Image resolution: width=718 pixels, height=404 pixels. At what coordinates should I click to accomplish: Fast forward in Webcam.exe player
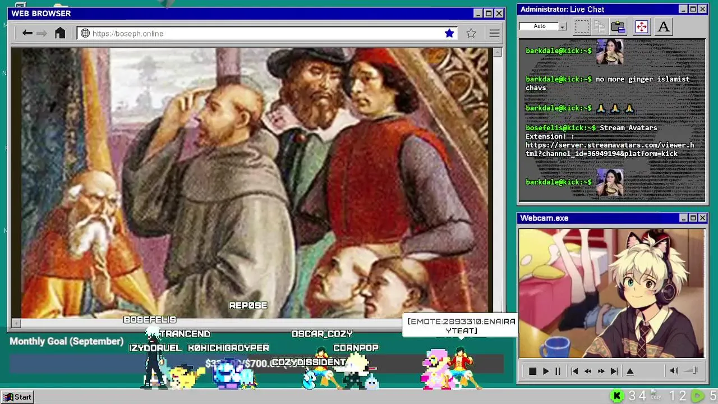601,371
